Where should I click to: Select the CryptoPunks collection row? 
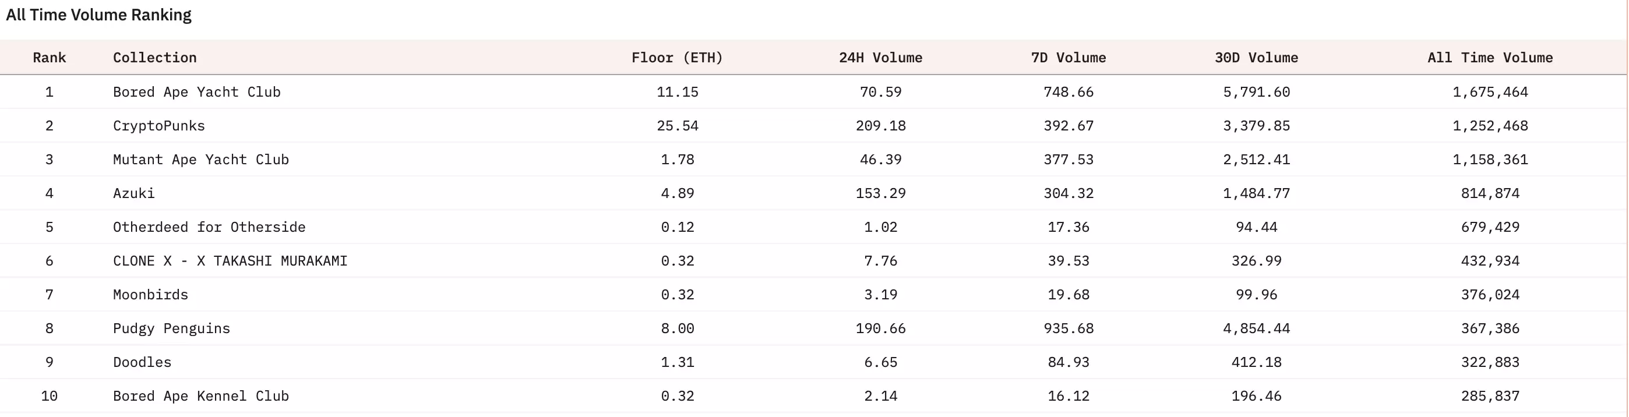[158, 126]
